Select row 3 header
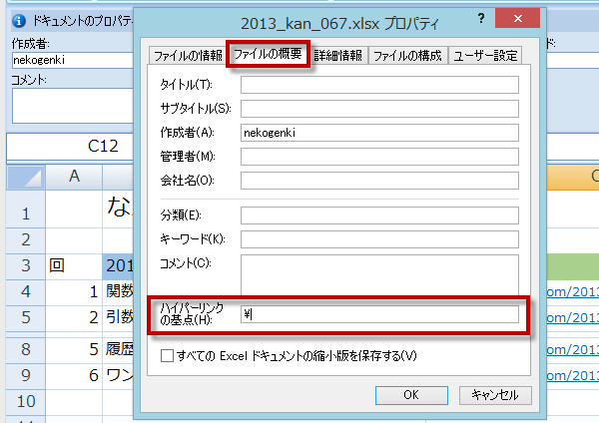Image resolution: width=599 pixels, height=423 pixels. 26,266
